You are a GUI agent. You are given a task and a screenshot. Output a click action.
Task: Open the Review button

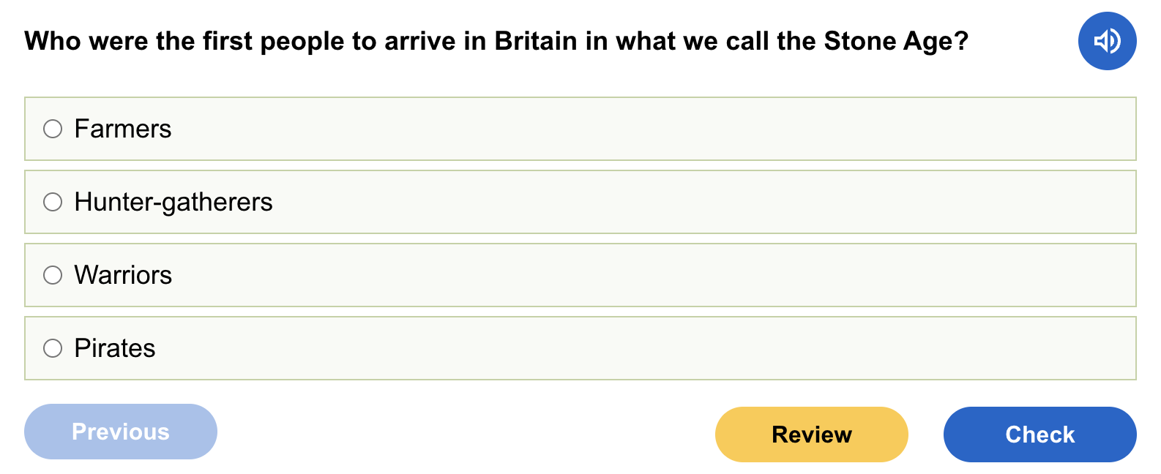pyautogui.click(x=811, y=434)
